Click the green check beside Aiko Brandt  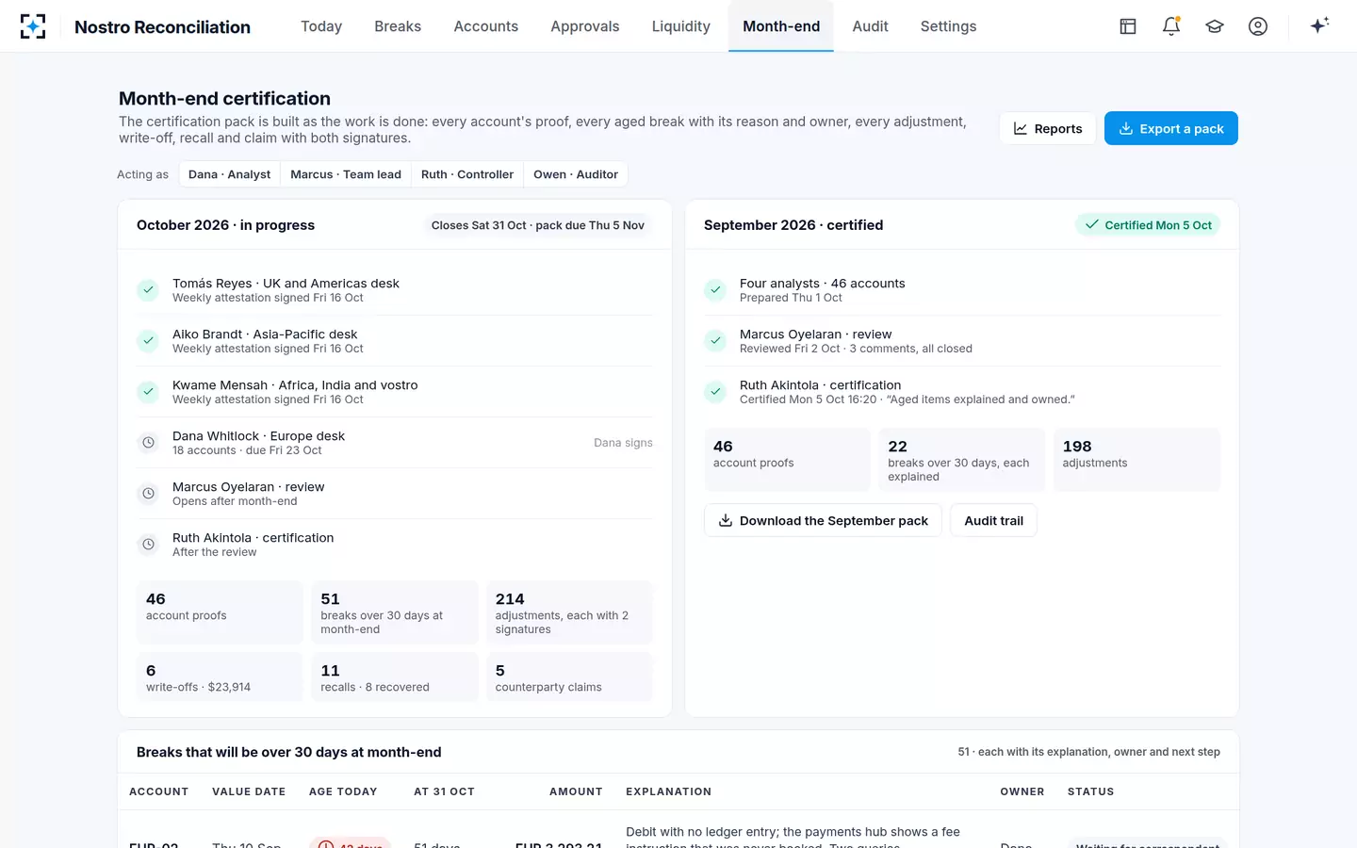(x=148, y=341)
